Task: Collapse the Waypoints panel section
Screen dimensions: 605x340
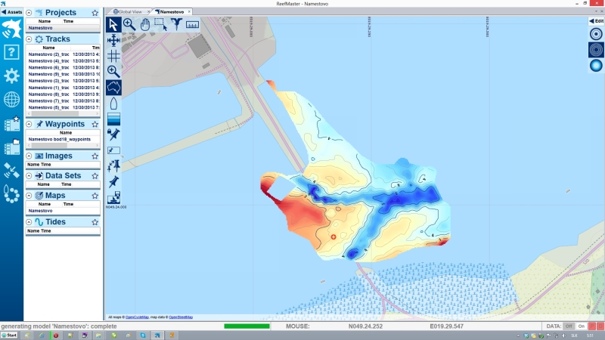Action: 29,123
